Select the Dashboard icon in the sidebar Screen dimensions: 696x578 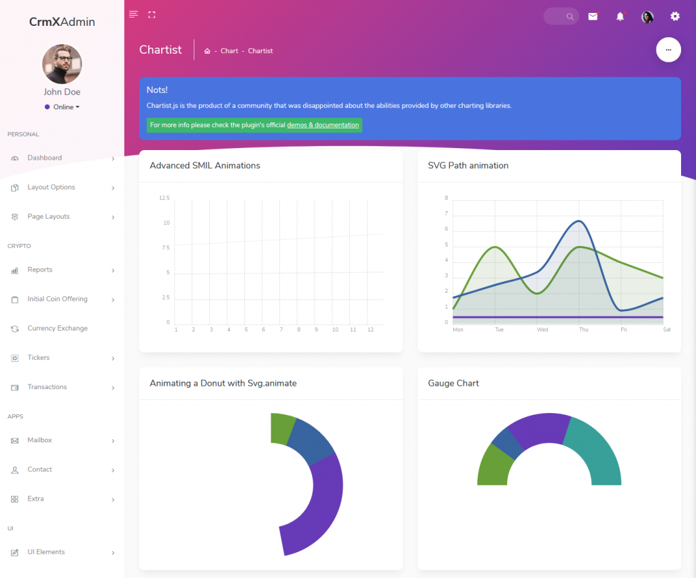point(15,158)
